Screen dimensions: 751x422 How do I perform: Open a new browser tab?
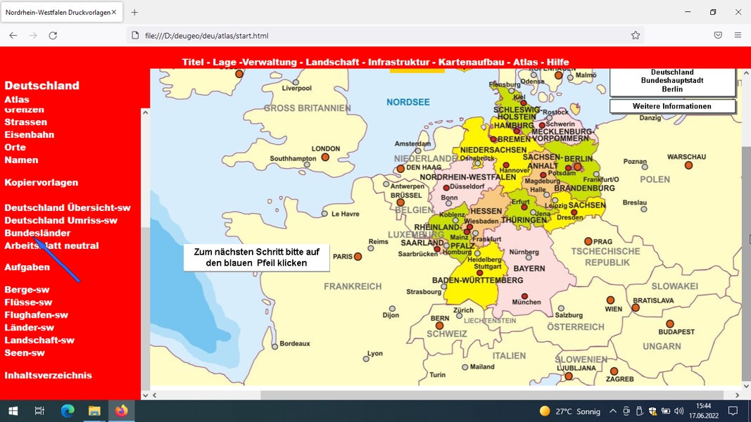pos(134,13)
